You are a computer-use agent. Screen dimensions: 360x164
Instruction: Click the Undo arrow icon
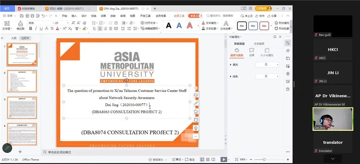[x=44, y=16]
